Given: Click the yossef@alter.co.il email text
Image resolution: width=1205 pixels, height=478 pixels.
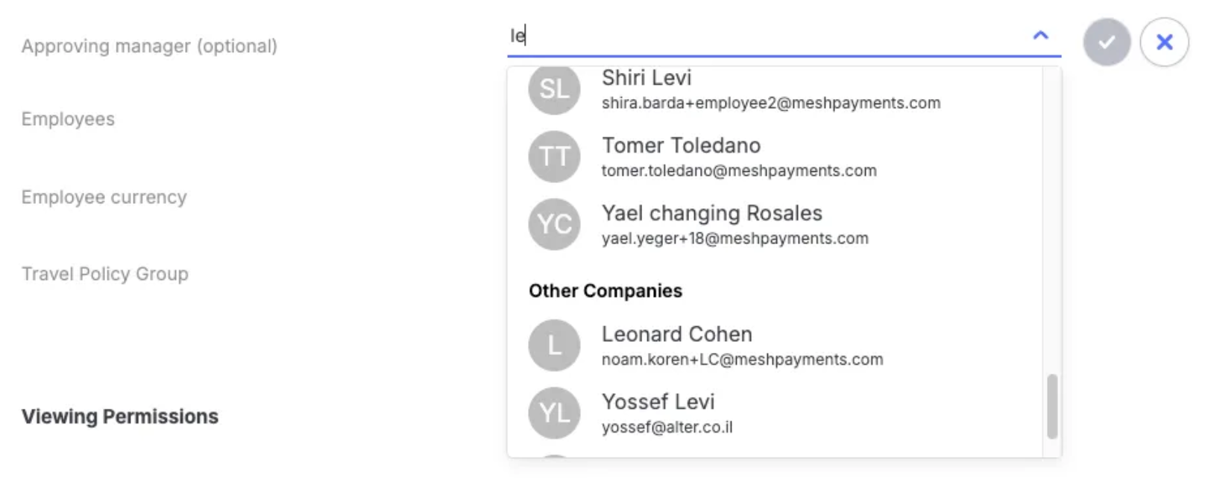Looking at the screenshot, I should point(667,427).
